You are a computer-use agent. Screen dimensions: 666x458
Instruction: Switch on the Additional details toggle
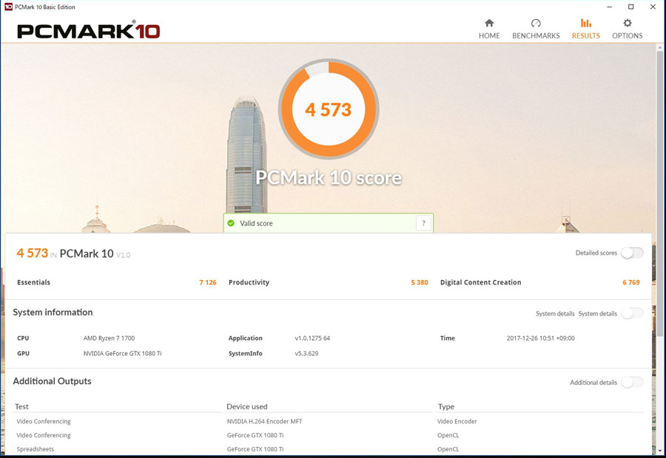tap(632, 383)
